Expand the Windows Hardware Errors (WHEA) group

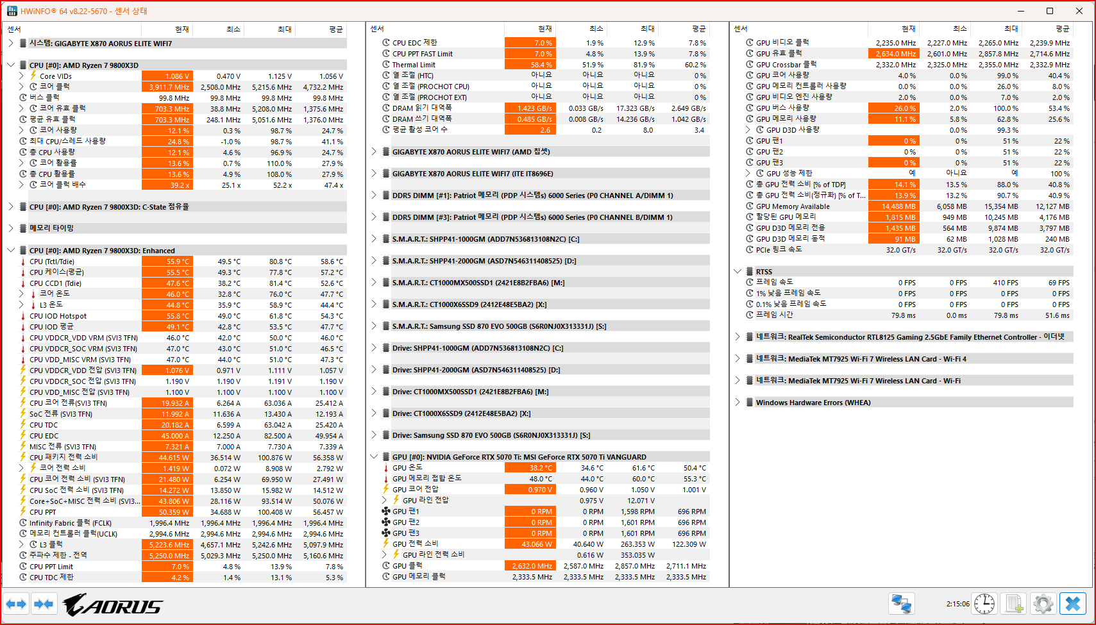pos(738,403)
